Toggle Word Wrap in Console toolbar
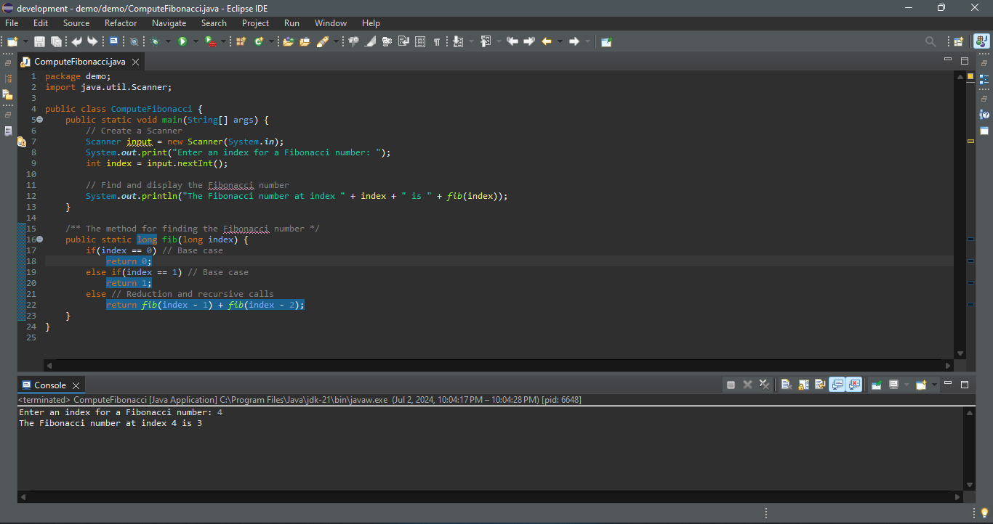 820,385
